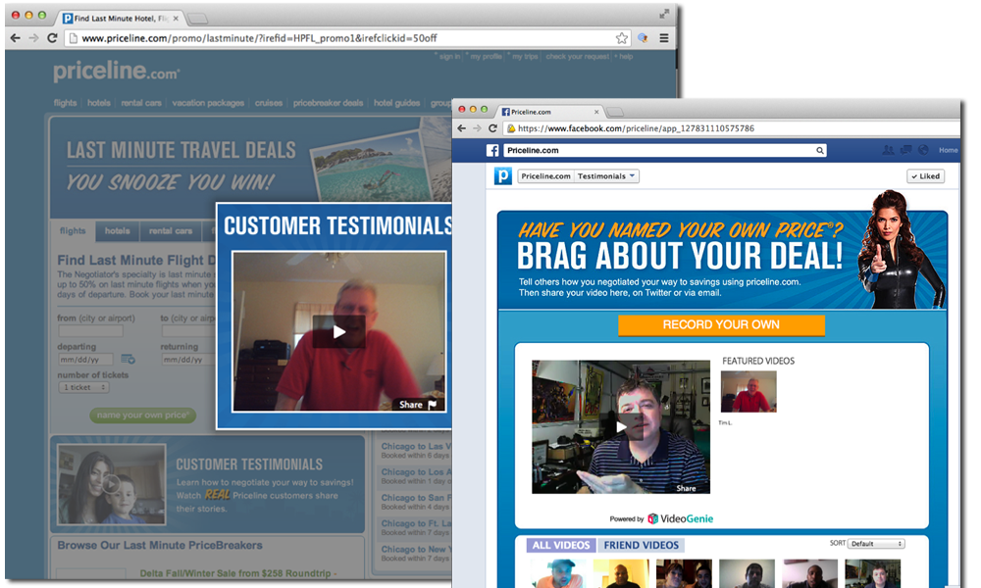Click the sign in link on Priceline
Screen dimensions: 981x588
449,56
